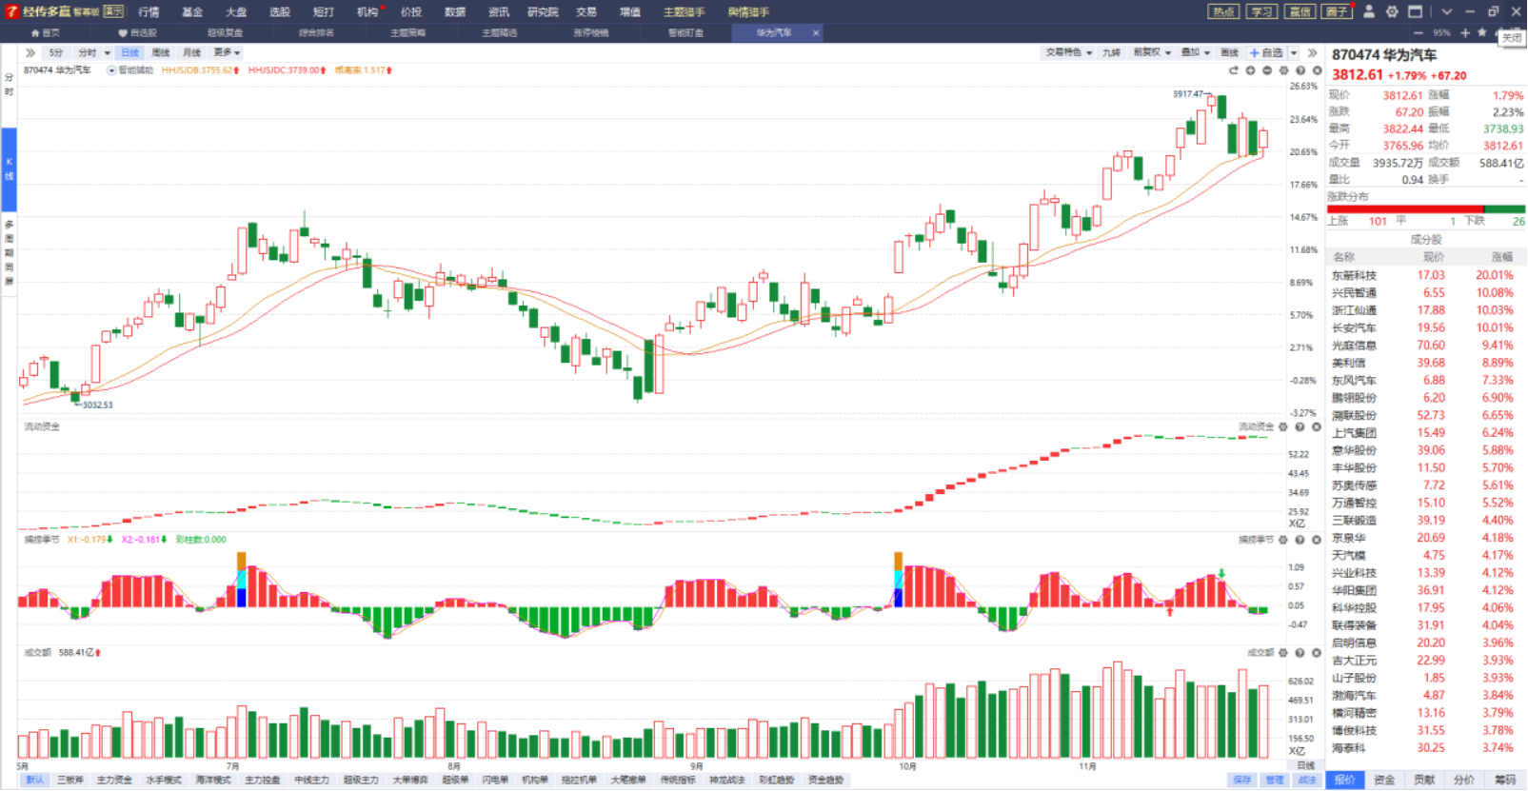Collapse left panel with double-arrow icon
Image resolution: width=1528 pixels, height=791 pixels.
30,52
